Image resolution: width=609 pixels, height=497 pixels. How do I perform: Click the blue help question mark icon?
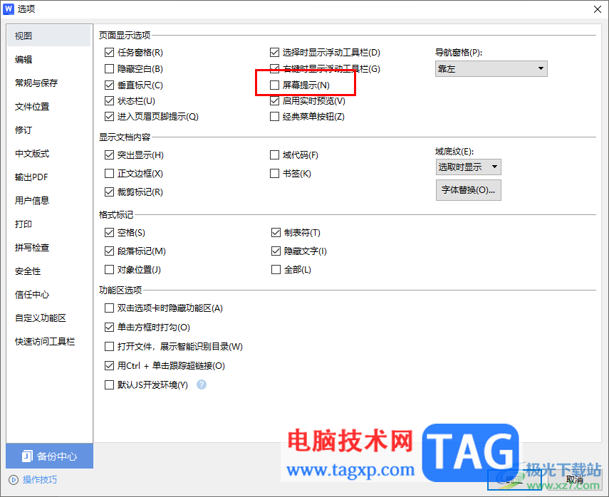[201, 384]
